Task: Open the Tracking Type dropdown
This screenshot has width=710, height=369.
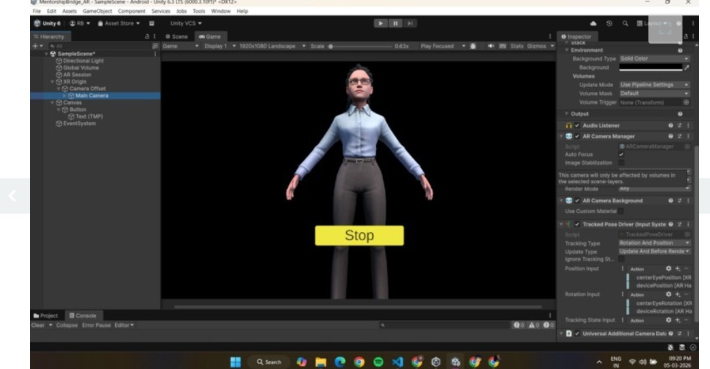Action: 654,243
